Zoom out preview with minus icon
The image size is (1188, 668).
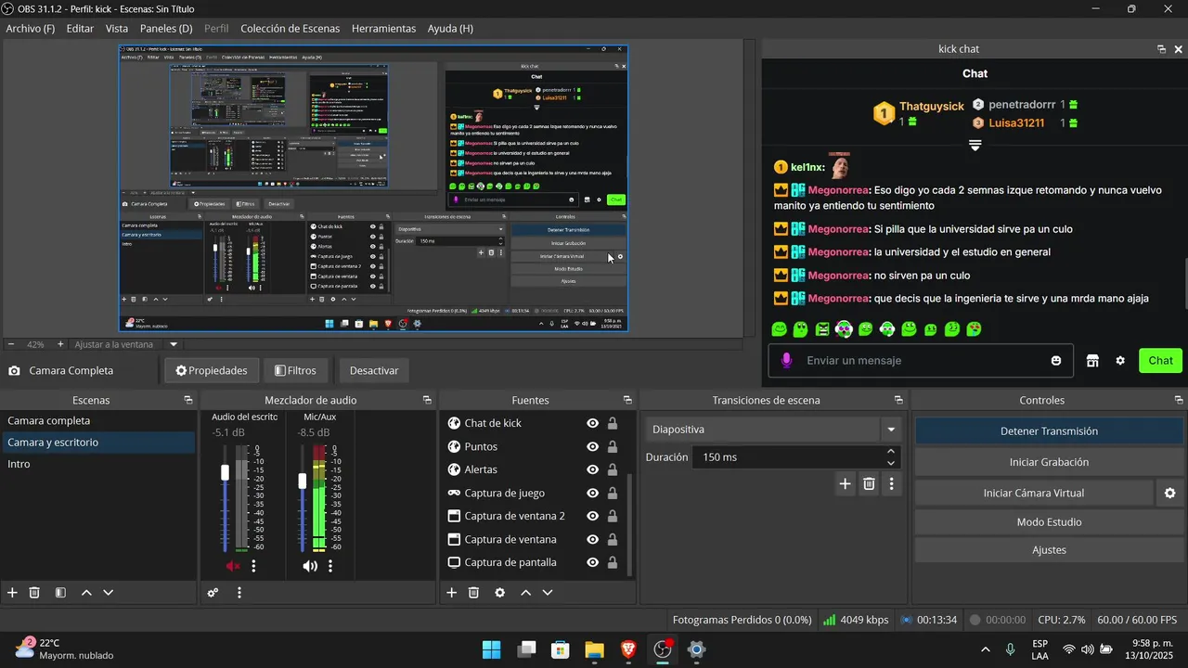[11, 344]
